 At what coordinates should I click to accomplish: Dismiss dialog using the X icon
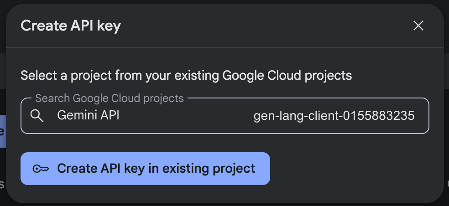(418, 26)
